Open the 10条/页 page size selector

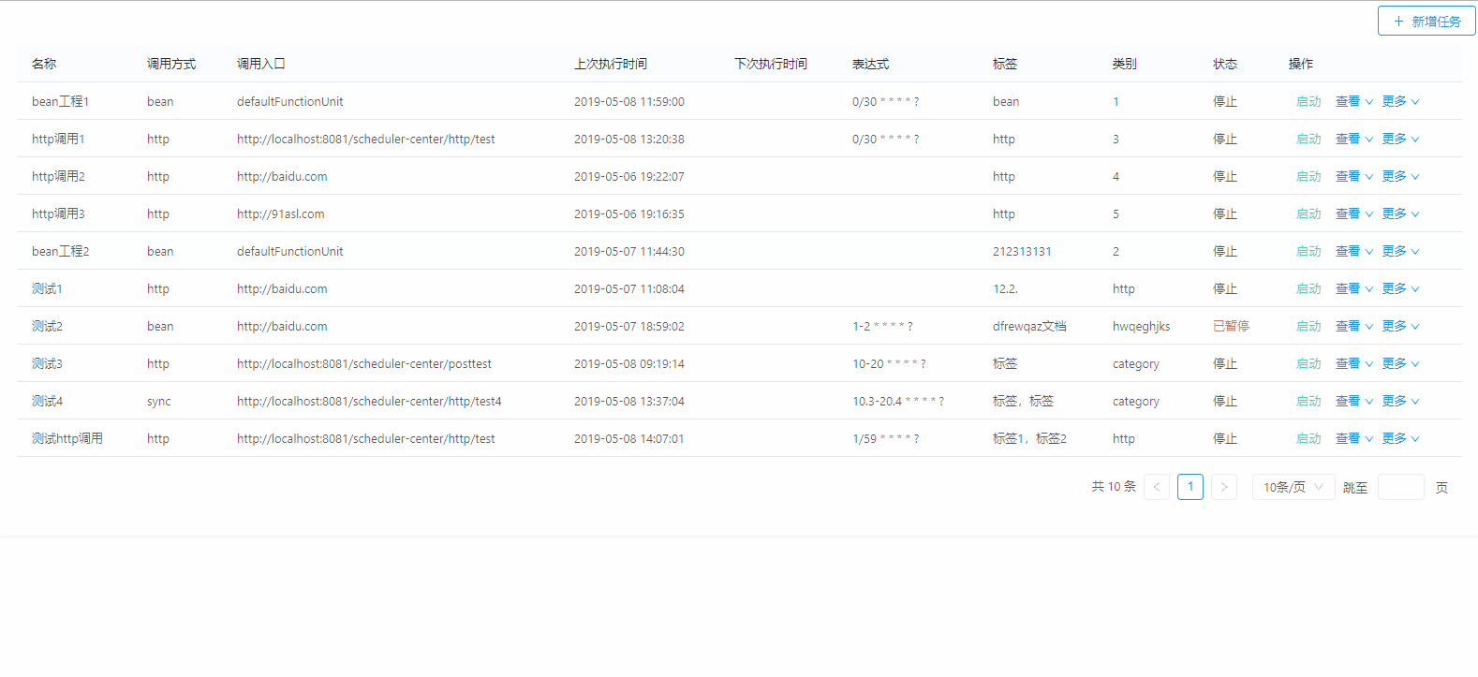[1293, 487]
